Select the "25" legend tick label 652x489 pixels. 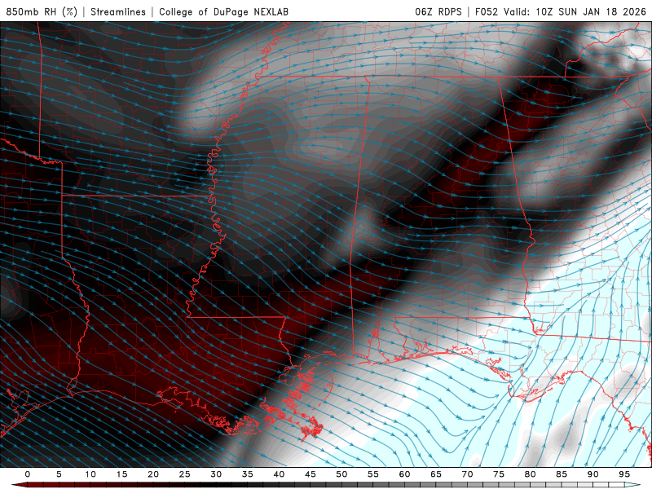185,474
